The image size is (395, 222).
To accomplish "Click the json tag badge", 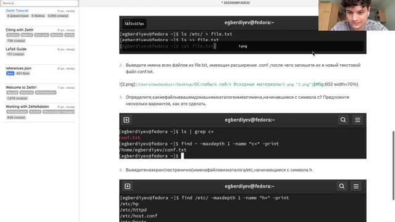I will (10, 73).
